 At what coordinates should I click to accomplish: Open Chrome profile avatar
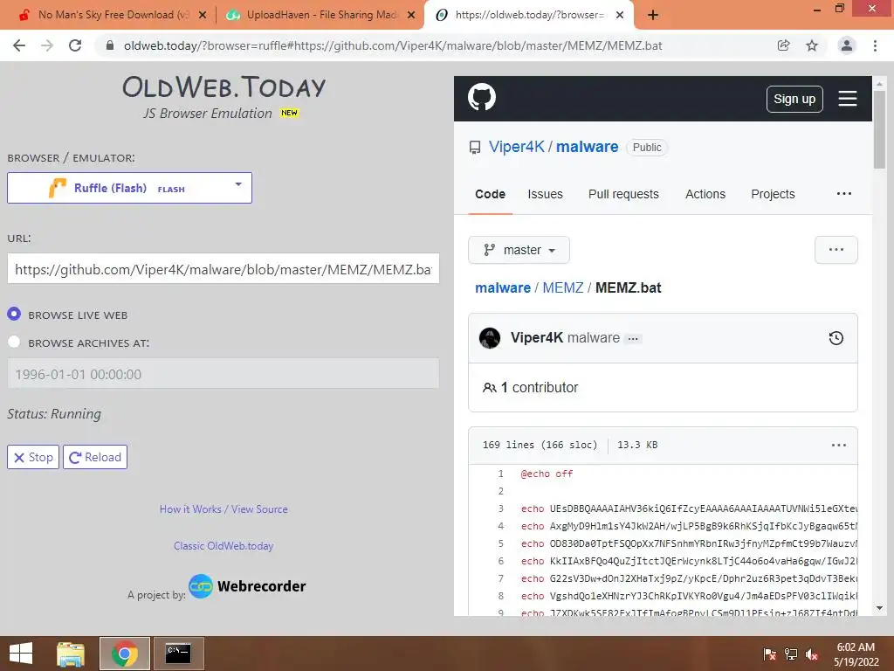point(847,45)
